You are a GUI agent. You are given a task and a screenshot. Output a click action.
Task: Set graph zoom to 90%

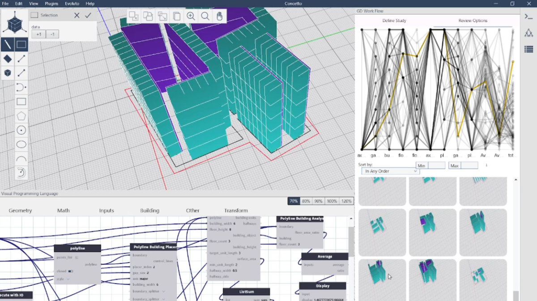(x=318, y=201)
